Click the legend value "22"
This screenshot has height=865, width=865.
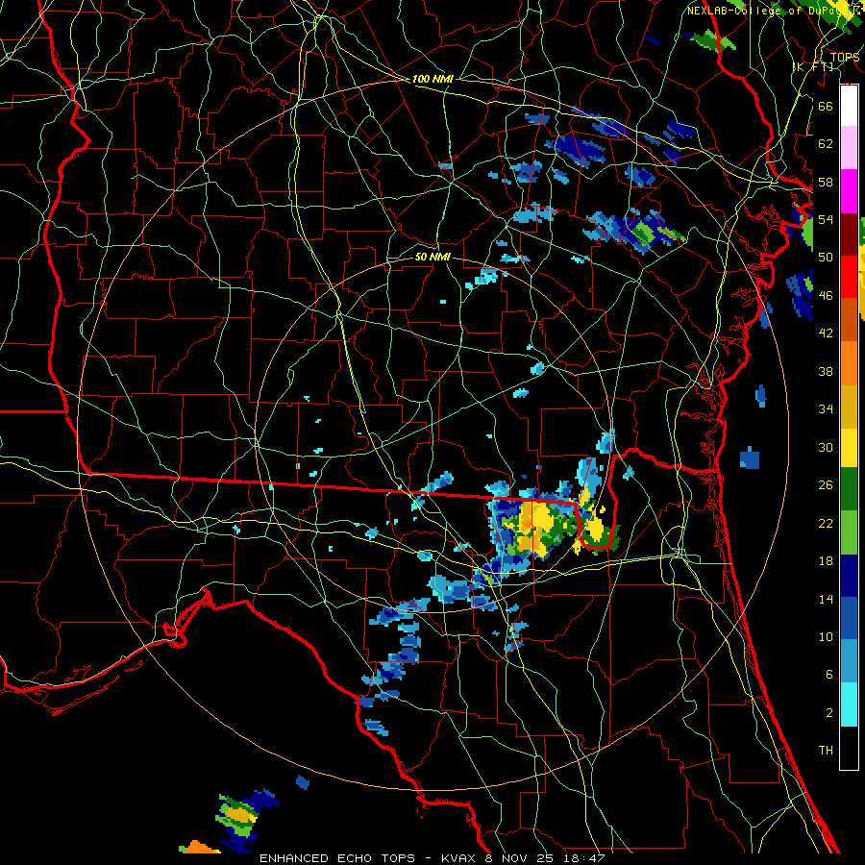826,523
